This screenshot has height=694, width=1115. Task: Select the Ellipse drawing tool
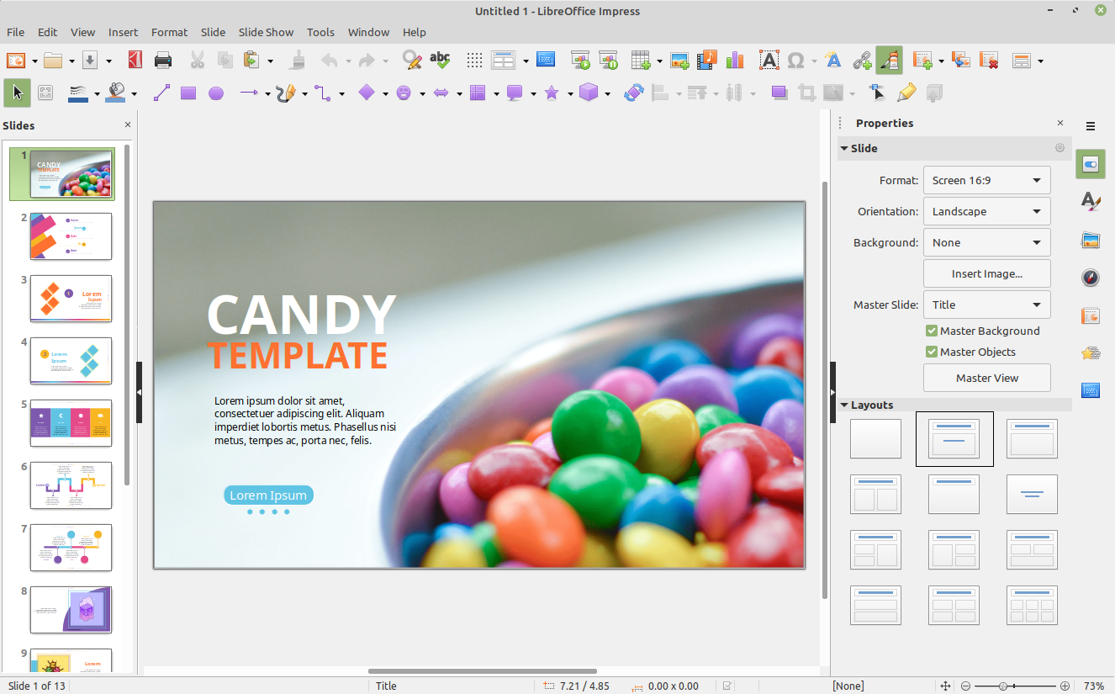pos(216,93)
